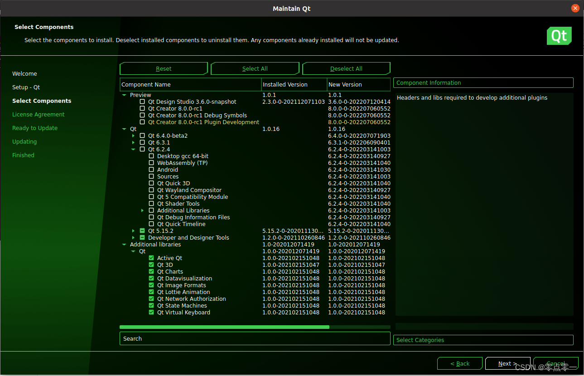Collapse the Preview tree node

tap(124, 95)
